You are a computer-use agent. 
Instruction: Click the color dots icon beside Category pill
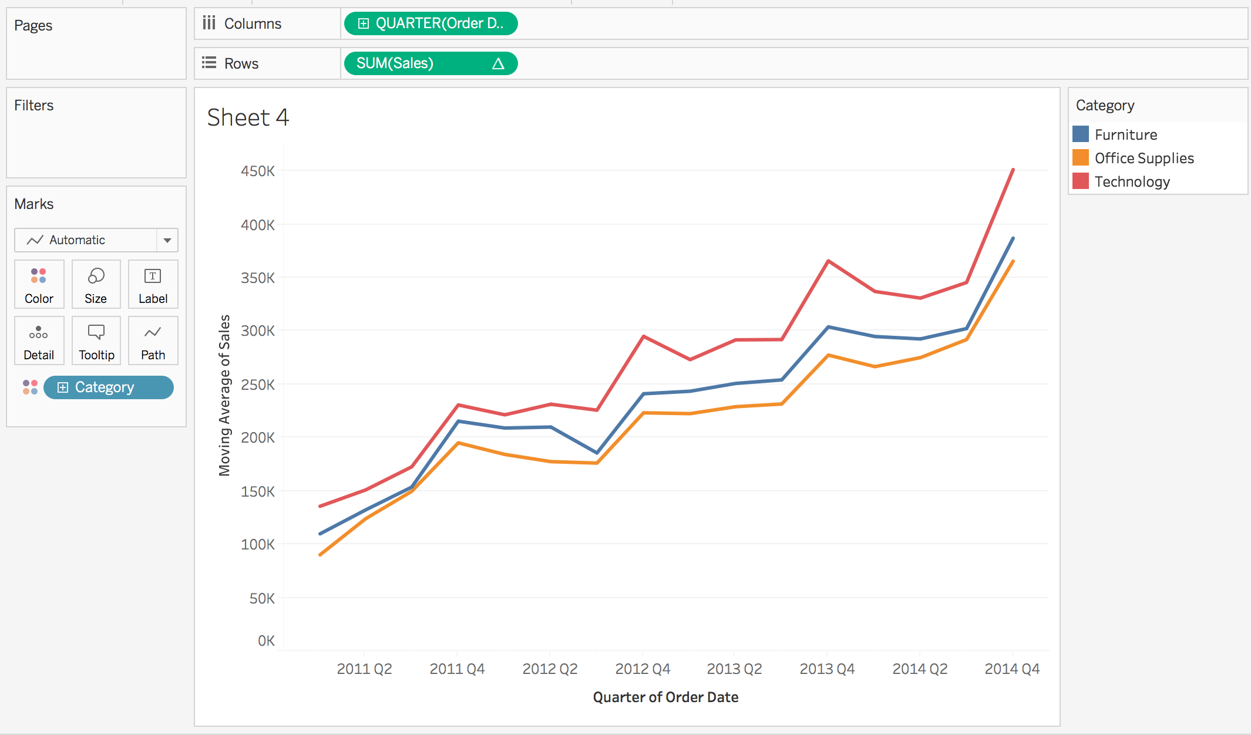tap(30, 387)
